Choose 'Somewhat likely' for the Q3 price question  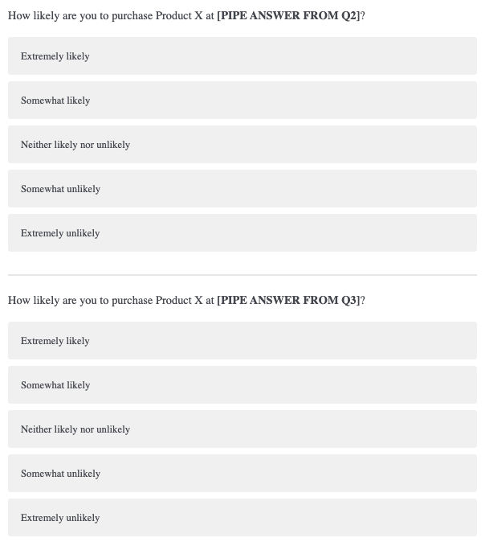click(242, 385)
